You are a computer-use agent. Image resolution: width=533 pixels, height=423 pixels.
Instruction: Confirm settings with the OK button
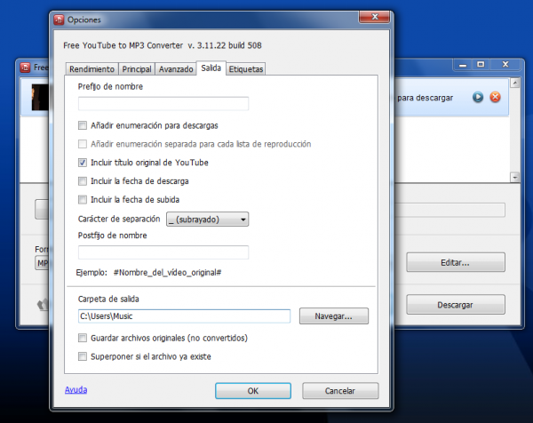(253, 390)
